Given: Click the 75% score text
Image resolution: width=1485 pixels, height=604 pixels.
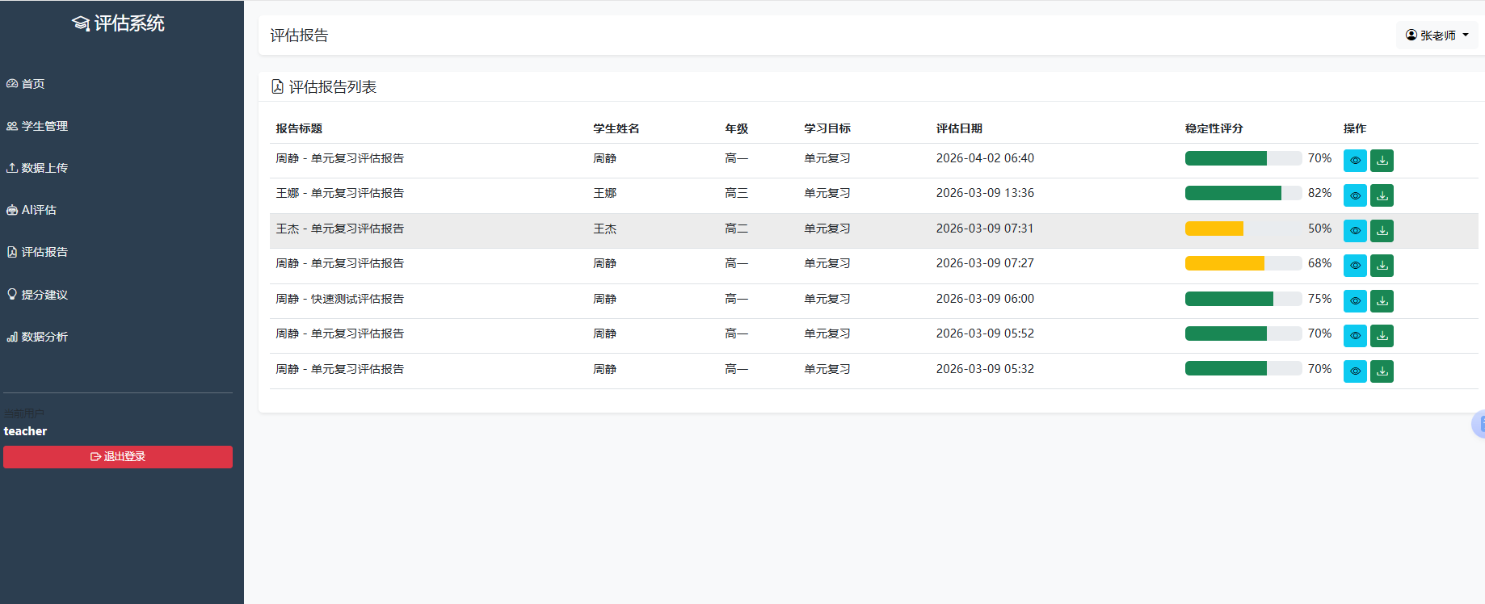Looking at the screenshot, I should click(x=1319, y=299).
